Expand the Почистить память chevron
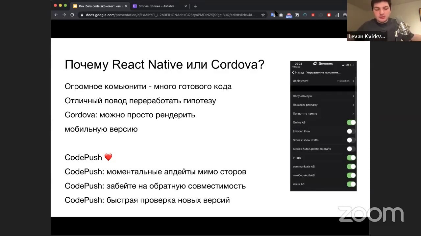The width and height of the screenshot is (421, 236). point(353,114)
